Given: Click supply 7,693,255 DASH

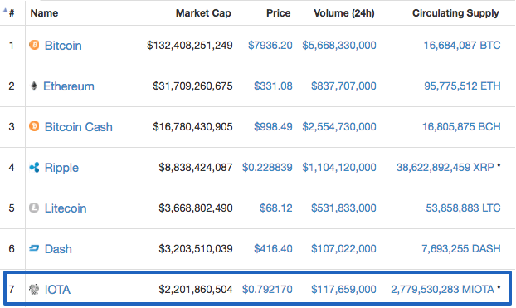Looking at the screenshot, I should [461, 248].
